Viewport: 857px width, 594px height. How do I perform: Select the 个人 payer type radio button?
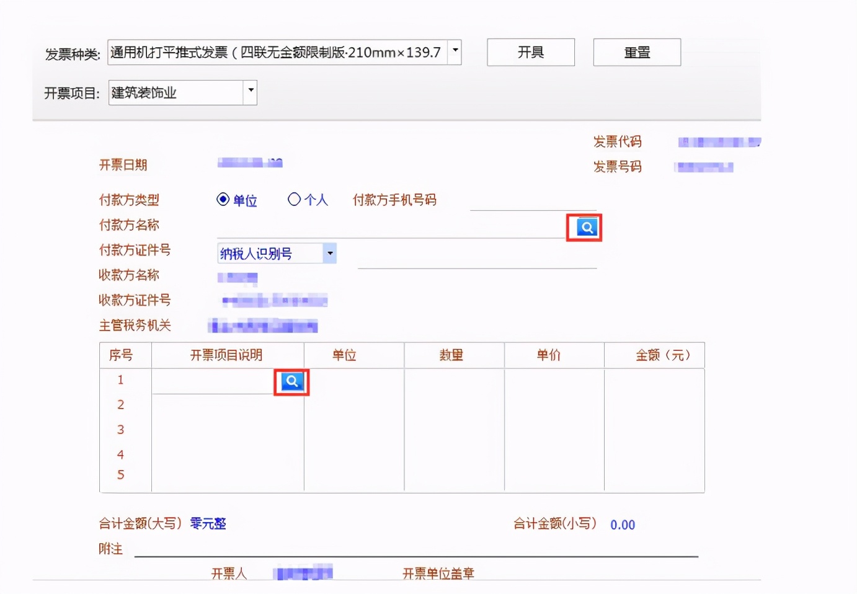tap(294, 198)
